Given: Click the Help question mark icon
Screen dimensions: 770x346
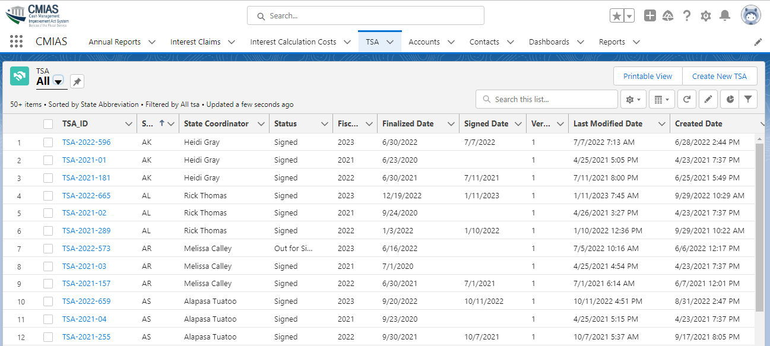Looking at the screenshot, I should point(687,16).
